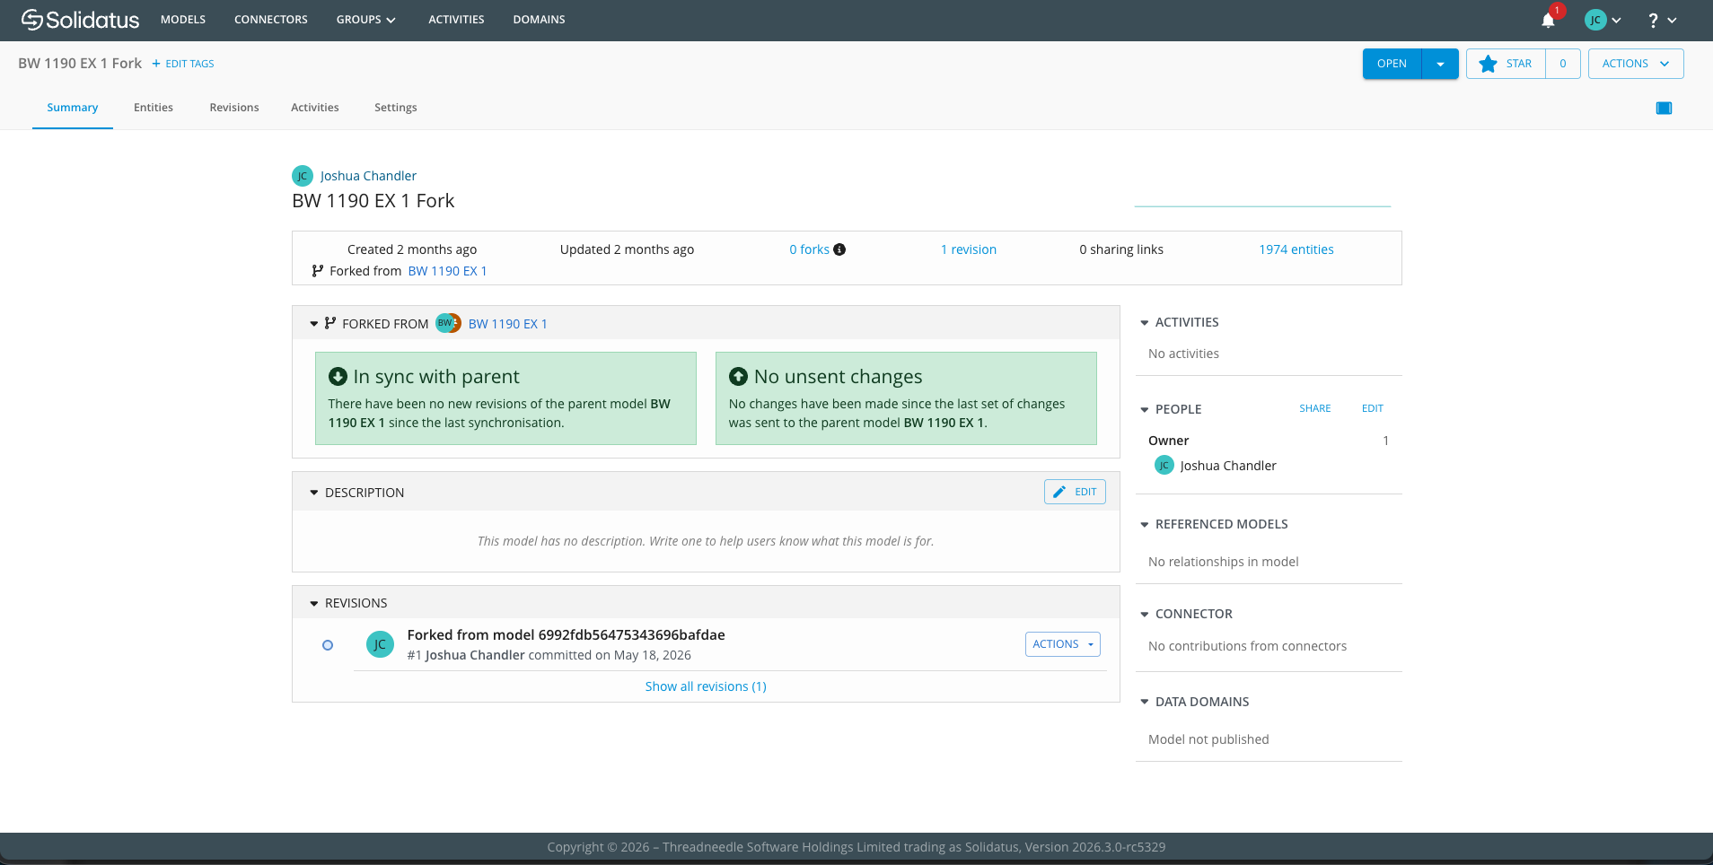Collapse the PEOPLE side section
The height and width of the screenshot is (865, 1713).
(x=1144, y=409)
